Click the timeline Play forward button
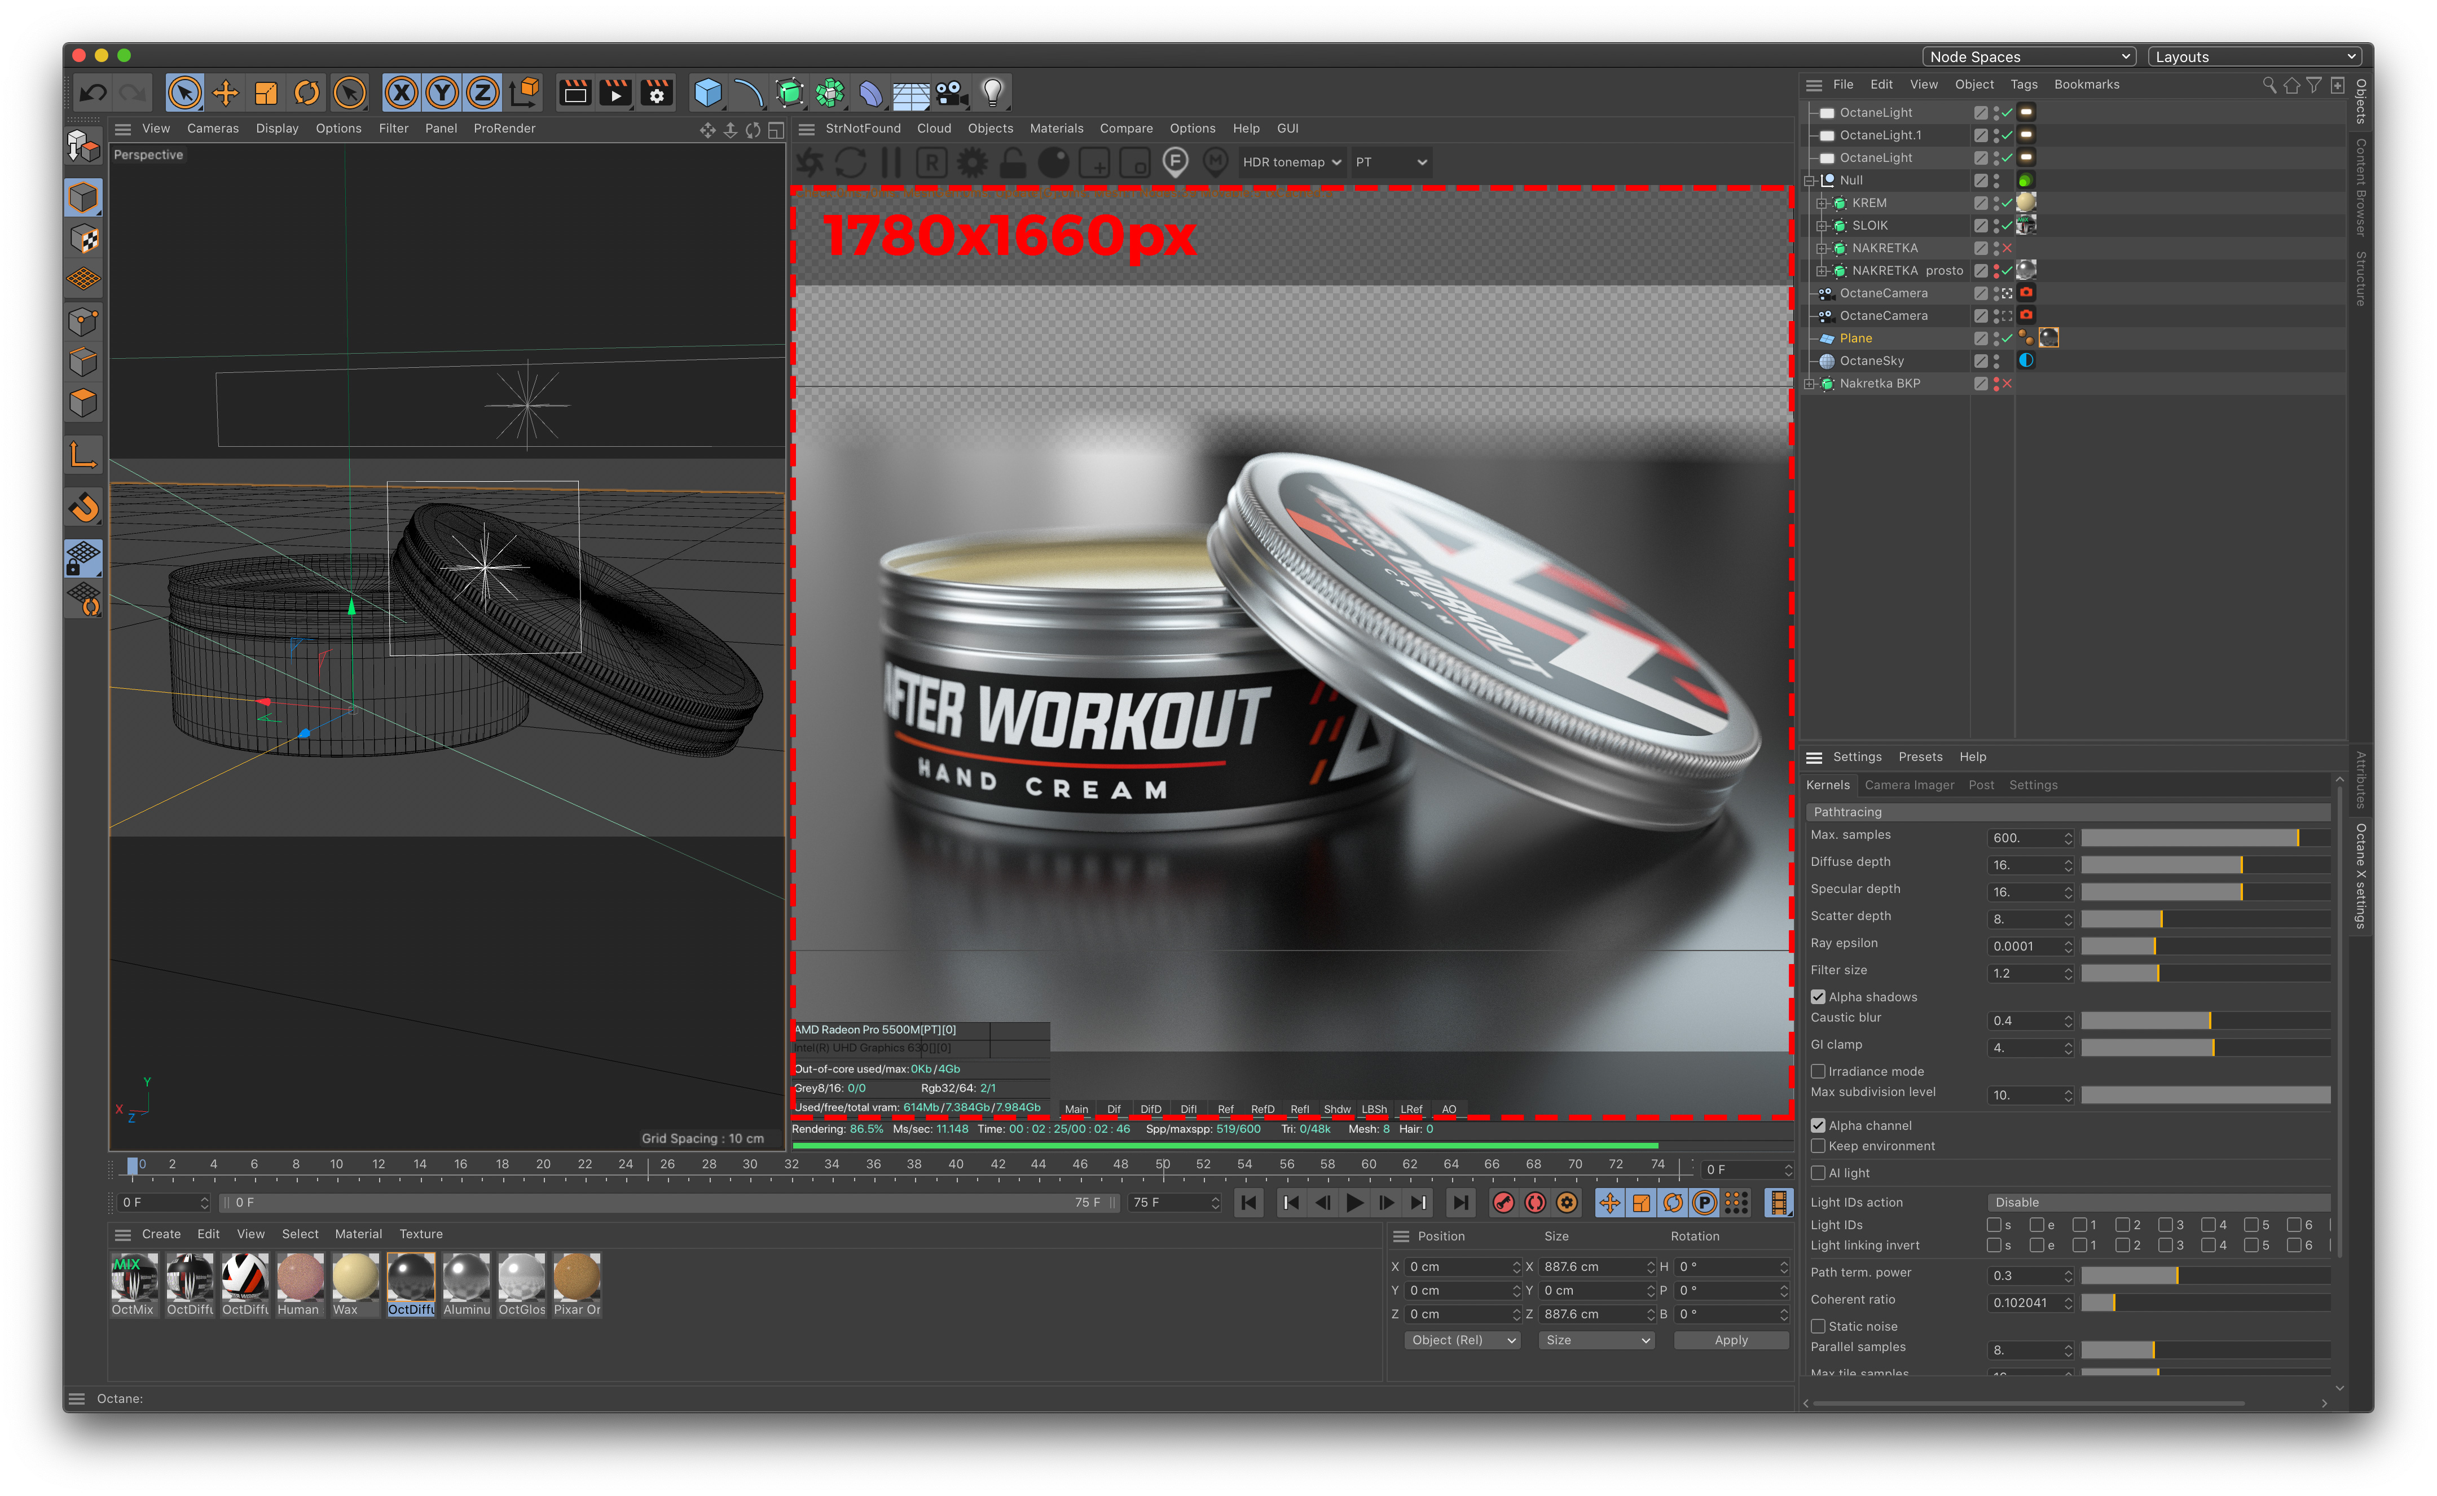This screenshot has height=1496, width=2437. (1354, 1202)
